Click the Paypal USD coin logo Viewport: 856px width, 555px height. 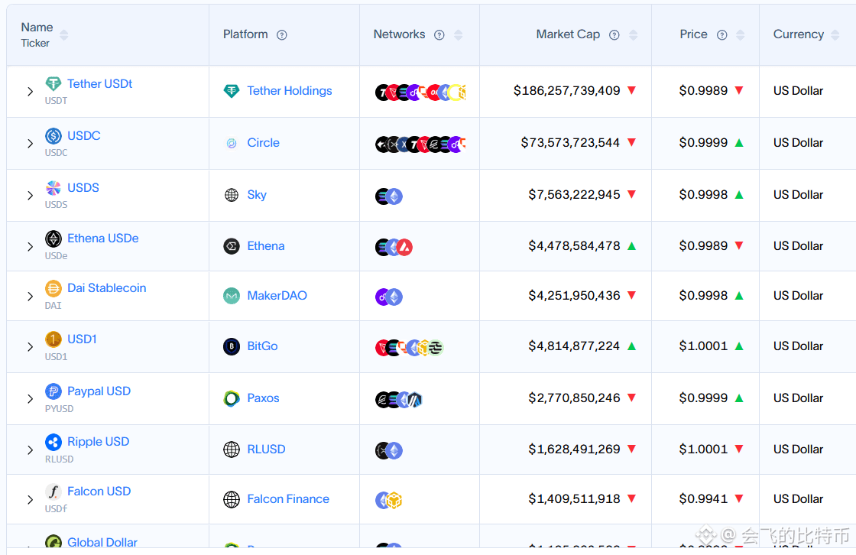click(53, 391)
